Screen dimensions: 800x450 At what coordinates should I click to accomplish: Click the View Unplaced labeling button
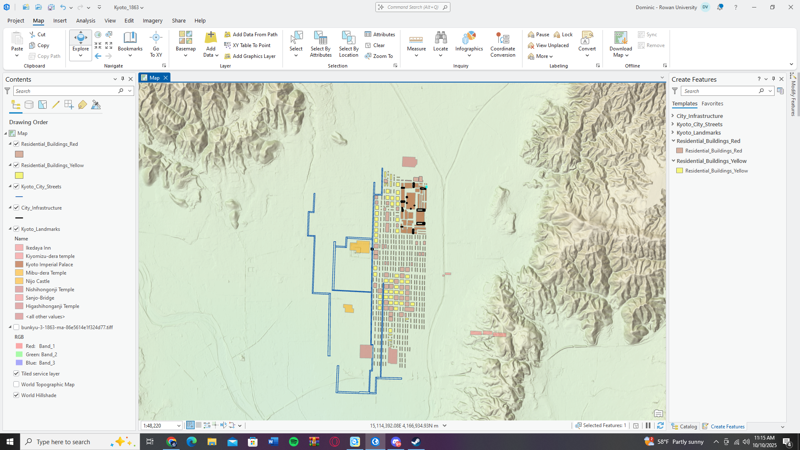548,45
